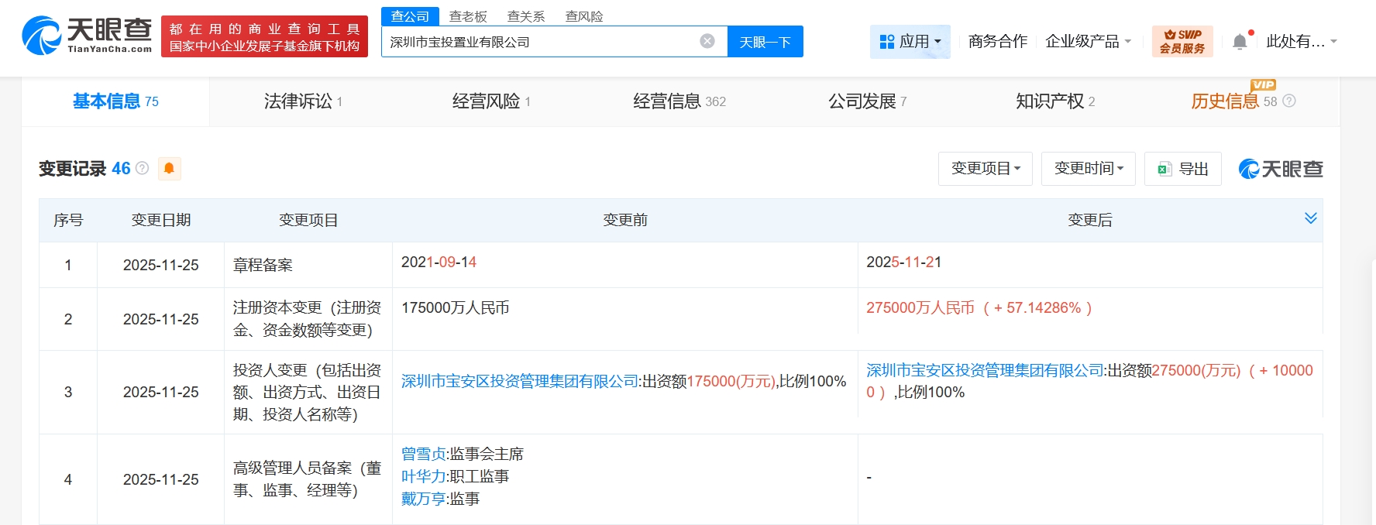1376x525 pixels.
Task: Switch to the 法律诉讼 tab
Action: (302, 101)
